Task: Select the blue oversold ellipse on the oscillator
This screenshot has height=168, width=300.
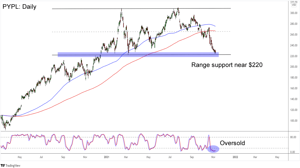Action: 213,149
